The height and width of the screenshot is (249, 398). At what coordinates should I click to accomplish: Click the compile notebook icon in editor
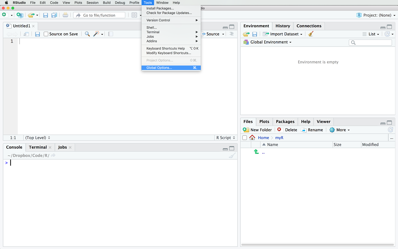click(x=110, y=34)
